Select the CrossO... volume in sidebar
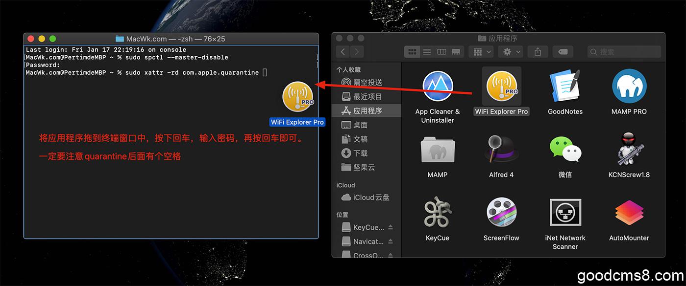The image size is (686, 286). click(x=363, y=255)
